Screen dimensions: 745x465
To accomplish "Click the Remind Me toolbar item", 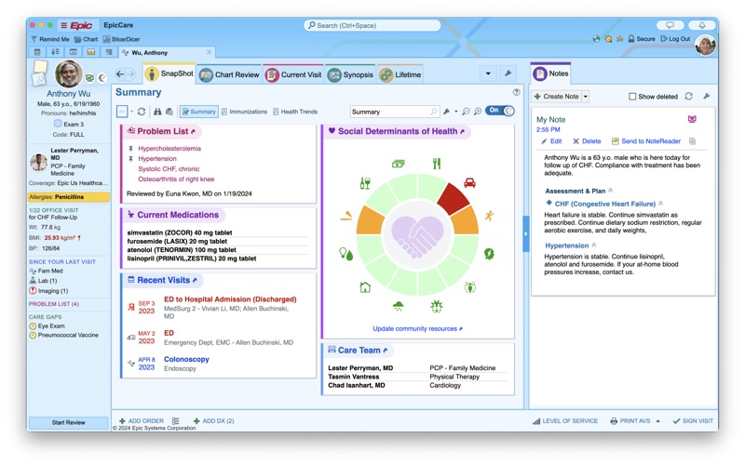I will [50, 39].
